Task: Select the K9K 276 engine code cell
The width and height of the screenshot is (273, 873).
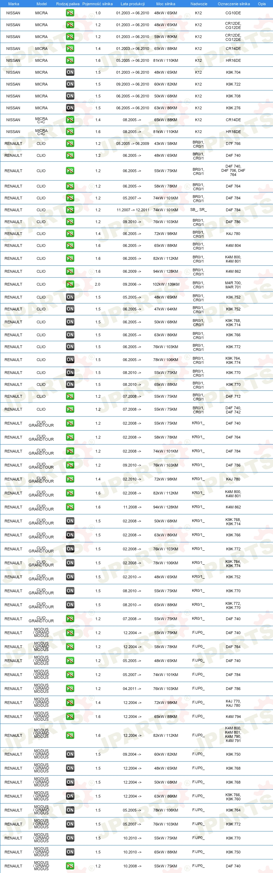Action: pyautogui.click(x=233, y=108)
